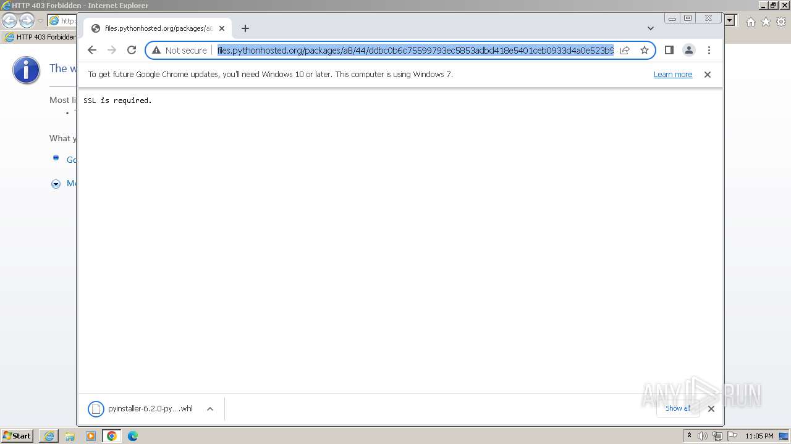The height and width of the screenshot is (444, 791).
Task: Click Internet Explorer's forward button
Action: tap(27, 21)
